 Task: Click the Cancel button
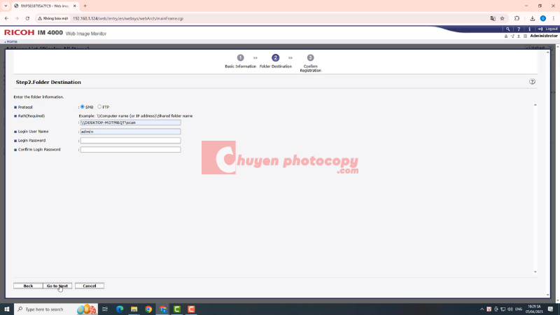pos(90,286)
